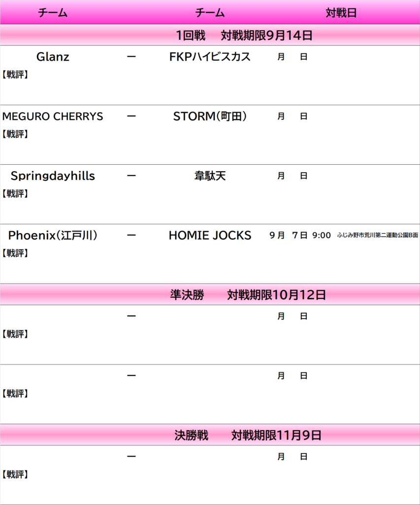Click the 1回戦 対戦期限9月14日 section header

pos(244,35)
